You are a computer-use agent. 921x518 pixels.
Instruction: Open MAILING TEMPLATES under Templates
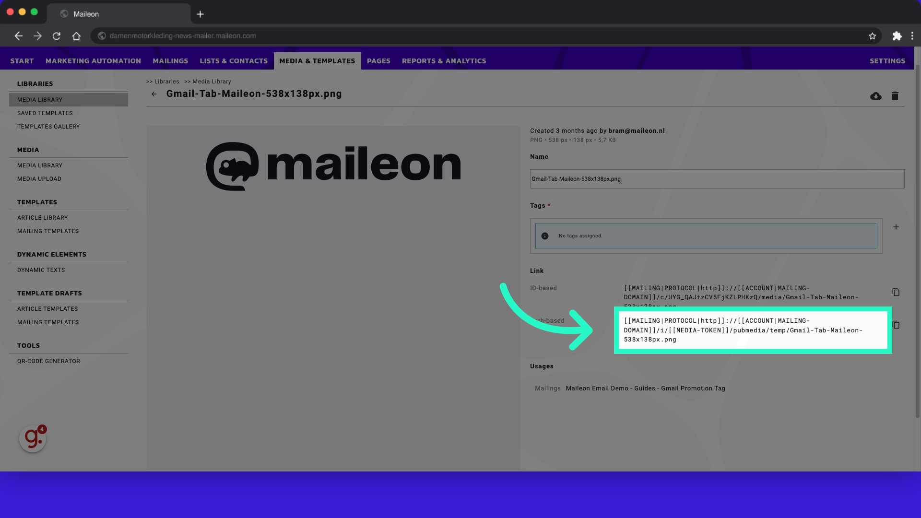click(x=48, y=231)
